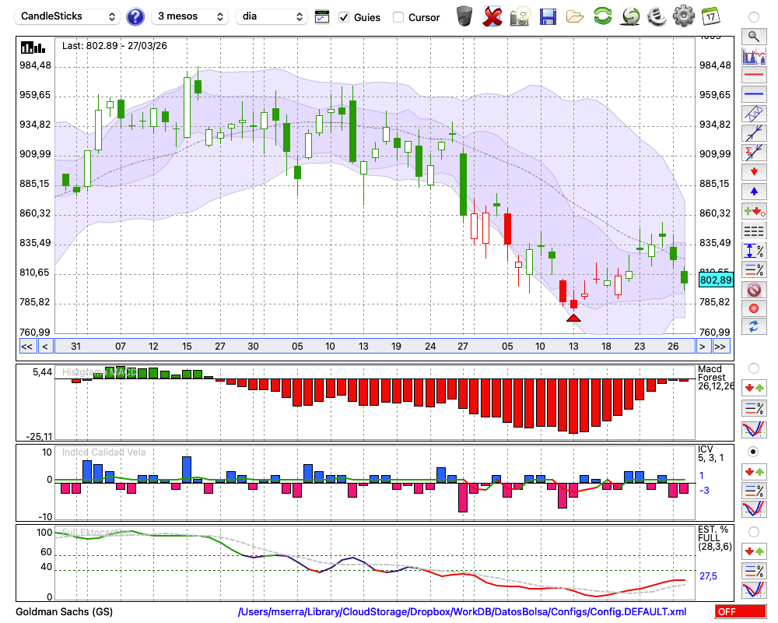Click the green refresh arrows icon

[602, 16]
